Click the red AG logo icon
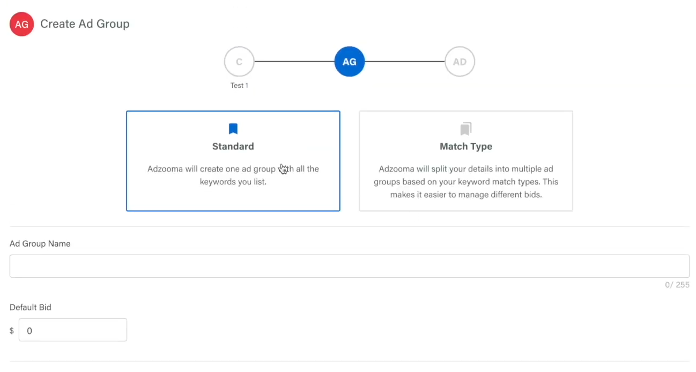This screenshot has width=696, height=372. pyautogui.click(x=22, y=24)
